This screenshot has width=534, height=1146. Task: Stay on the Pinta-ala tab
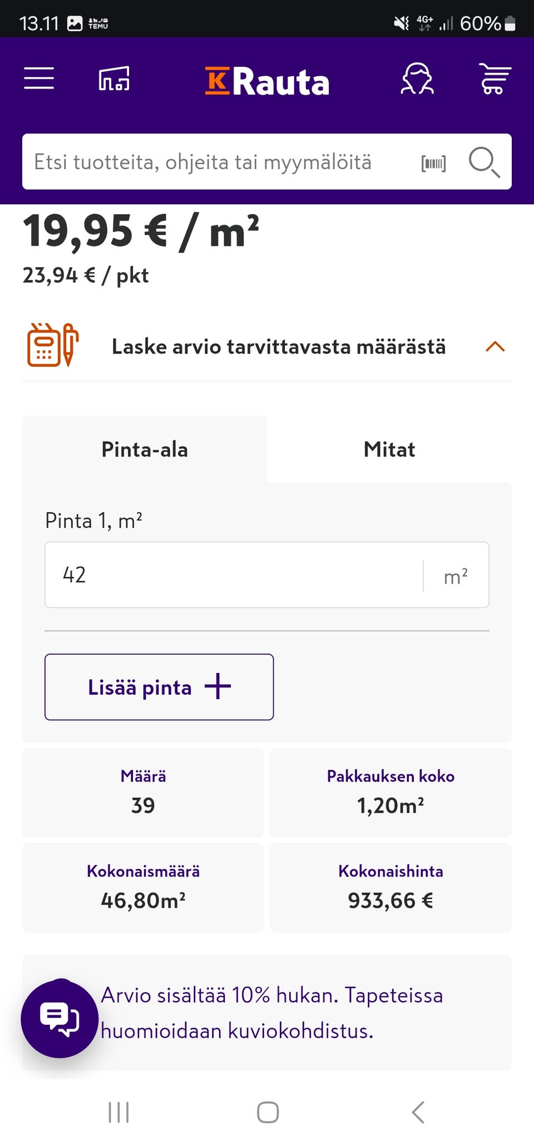point(144,449)
